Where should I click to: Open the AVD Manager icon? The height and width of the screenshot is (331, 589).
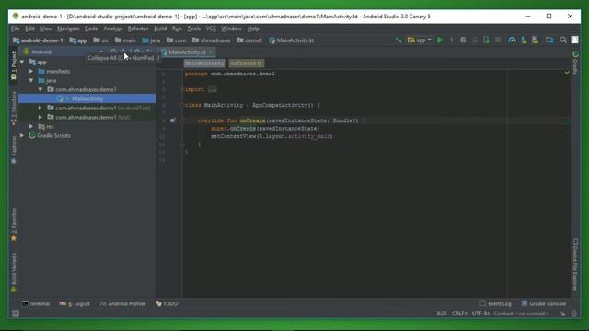click(524, 40)
